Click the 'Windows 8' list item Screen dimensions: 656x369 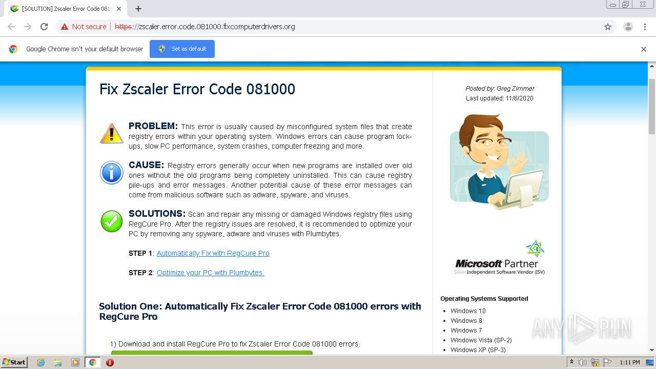point(466,321)
